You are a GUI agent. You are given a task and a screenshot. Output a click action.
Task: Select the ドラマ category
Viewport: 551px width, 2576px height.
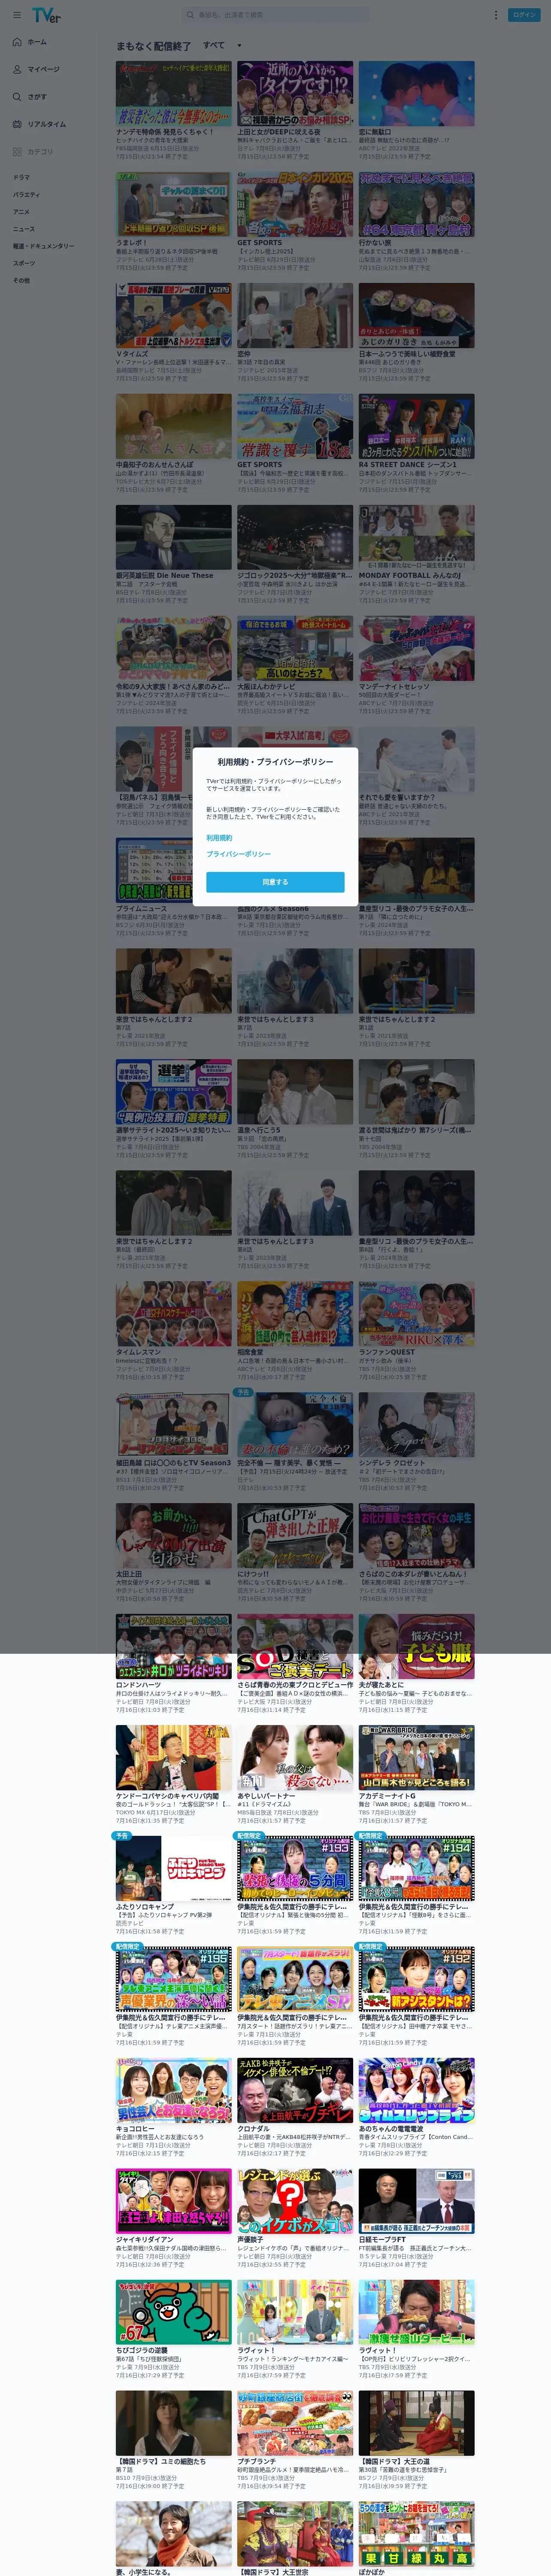(21, 177)
